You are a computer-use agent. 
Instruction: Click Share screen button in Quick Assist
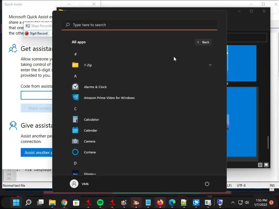pyautogui.click(x=37, y=108)
